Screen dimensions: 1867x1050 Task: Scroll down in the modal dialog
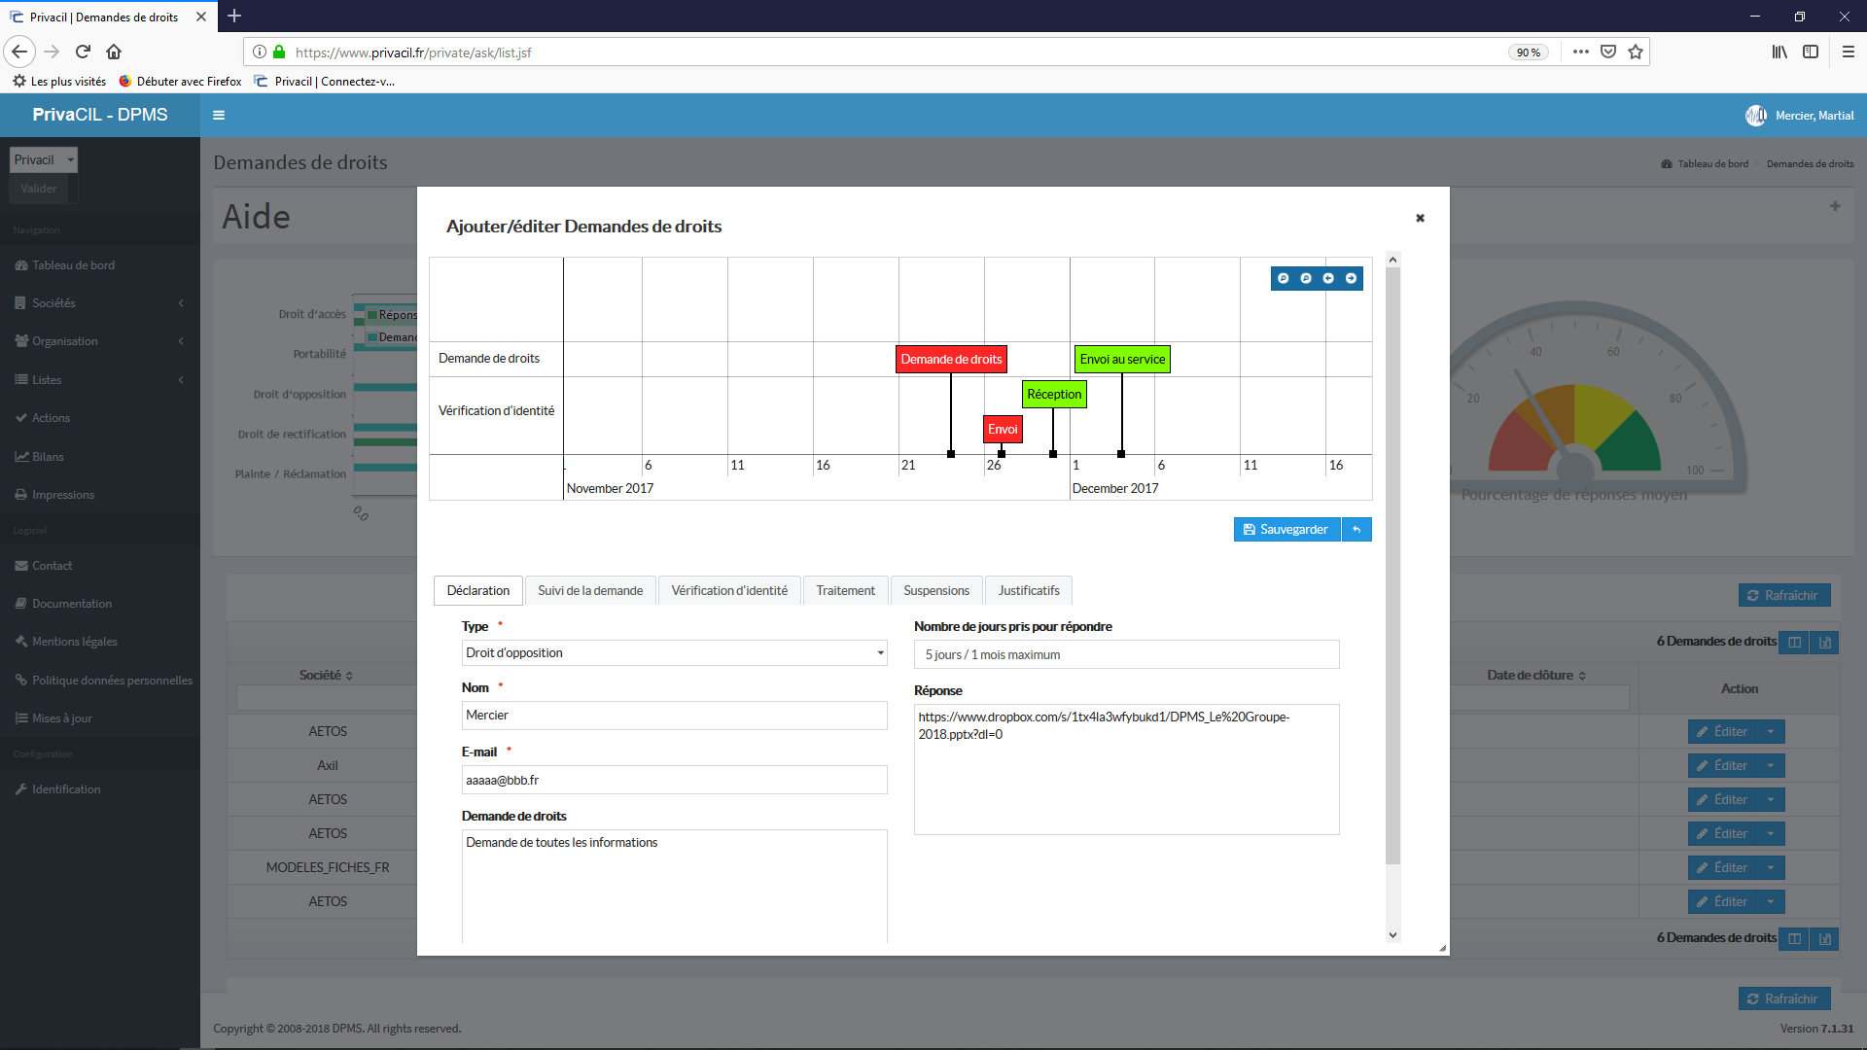click(1391, 934)
